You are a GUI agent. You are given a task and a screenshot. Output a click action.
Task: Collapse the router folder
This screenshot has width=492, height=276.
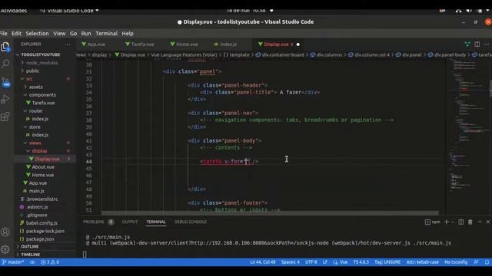click(36, 111)
